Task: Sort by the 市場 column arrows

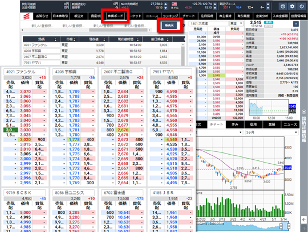Action: [x=74, y=40]
